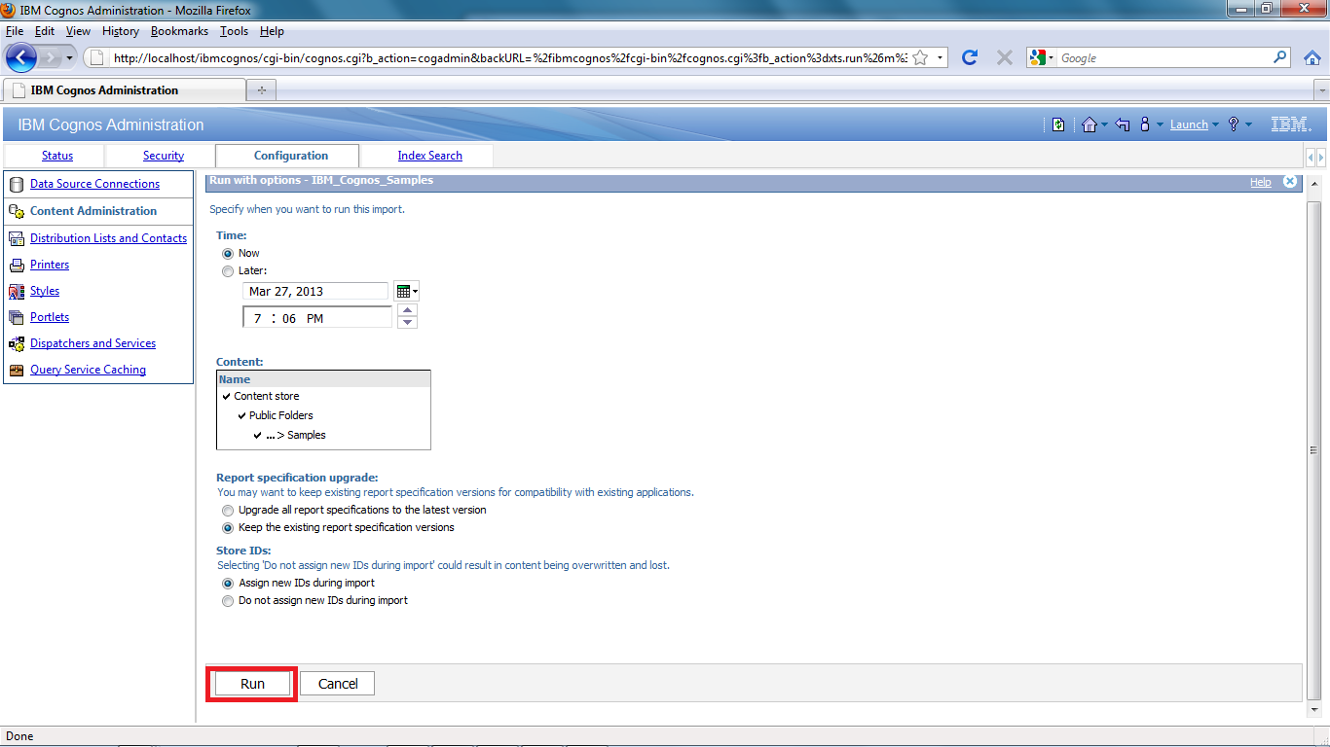
Task: Expand the Launch dropdown arrow
Action: (x=1215, y=124)
